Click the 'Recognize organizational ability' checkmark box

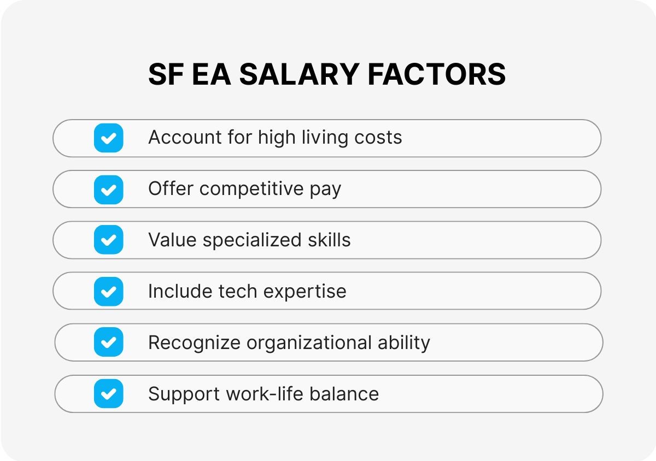coord(108,342)
